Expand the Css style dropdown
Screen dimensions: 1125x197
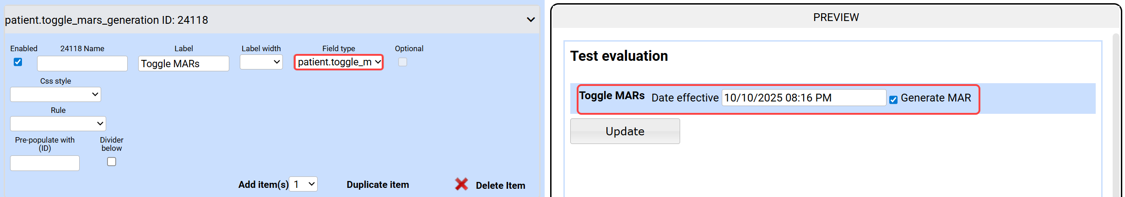(55, 95)
